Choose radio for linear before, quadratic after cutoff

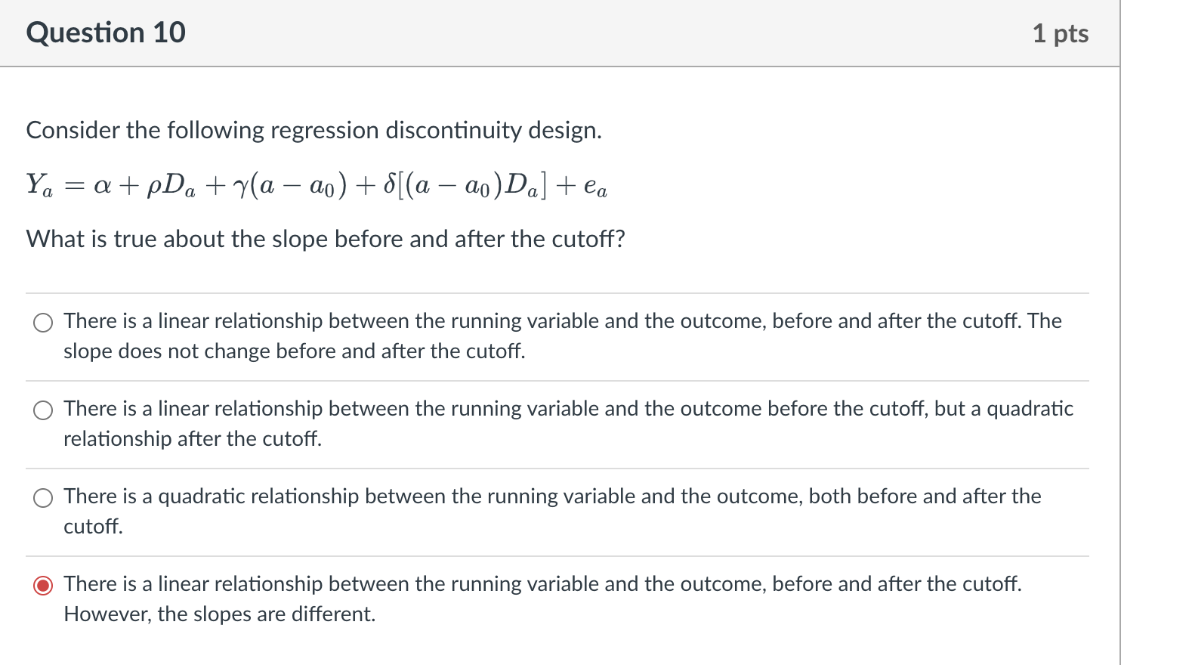(x=43, y=410)
